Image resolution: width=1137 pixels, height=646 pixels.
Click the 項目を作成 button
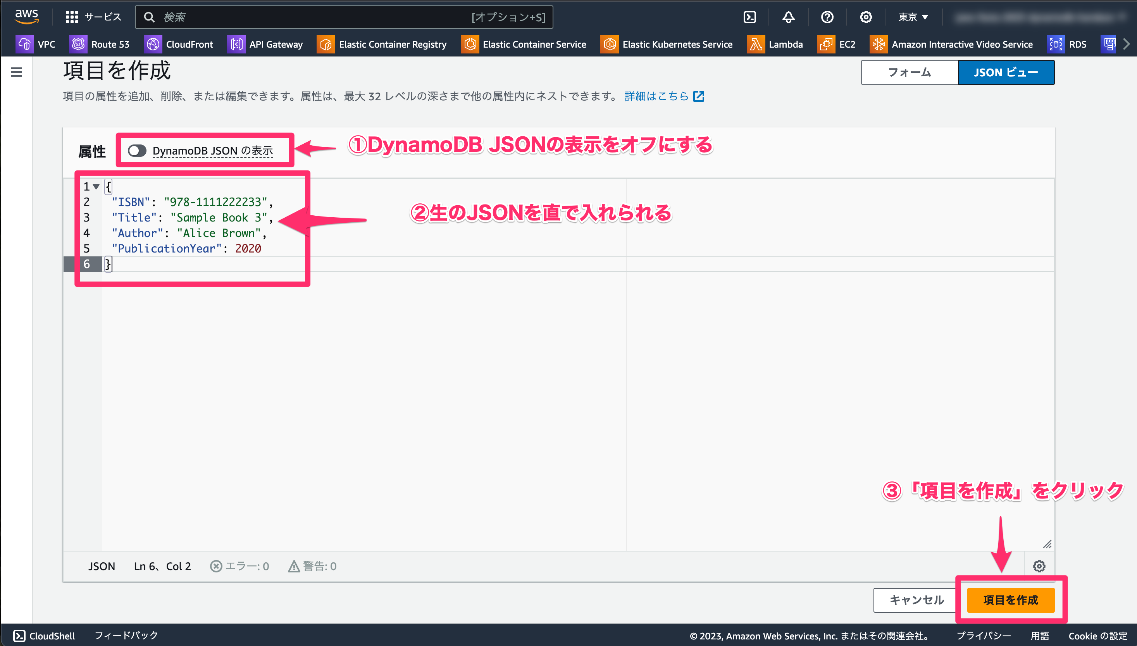click(1011, 600)
